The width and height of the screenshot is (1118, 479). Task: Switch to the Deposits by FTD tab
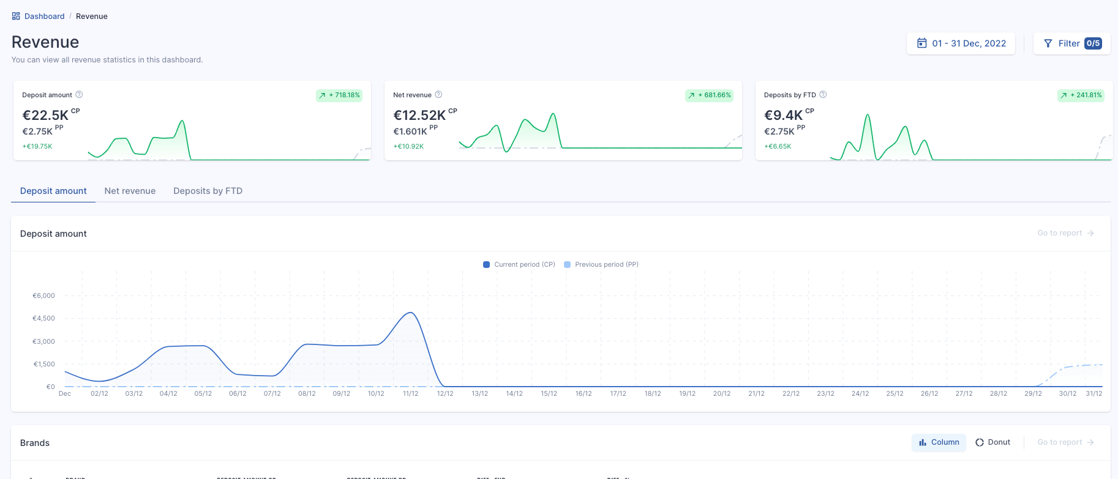tap(208, 191)
